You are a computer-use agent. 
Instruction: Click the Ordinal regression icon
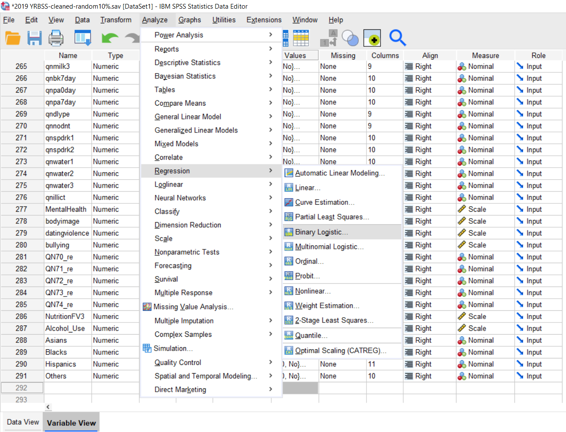tap(289, 261)
